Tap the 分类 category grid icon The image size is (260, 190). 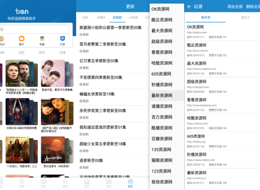(109, 182)
